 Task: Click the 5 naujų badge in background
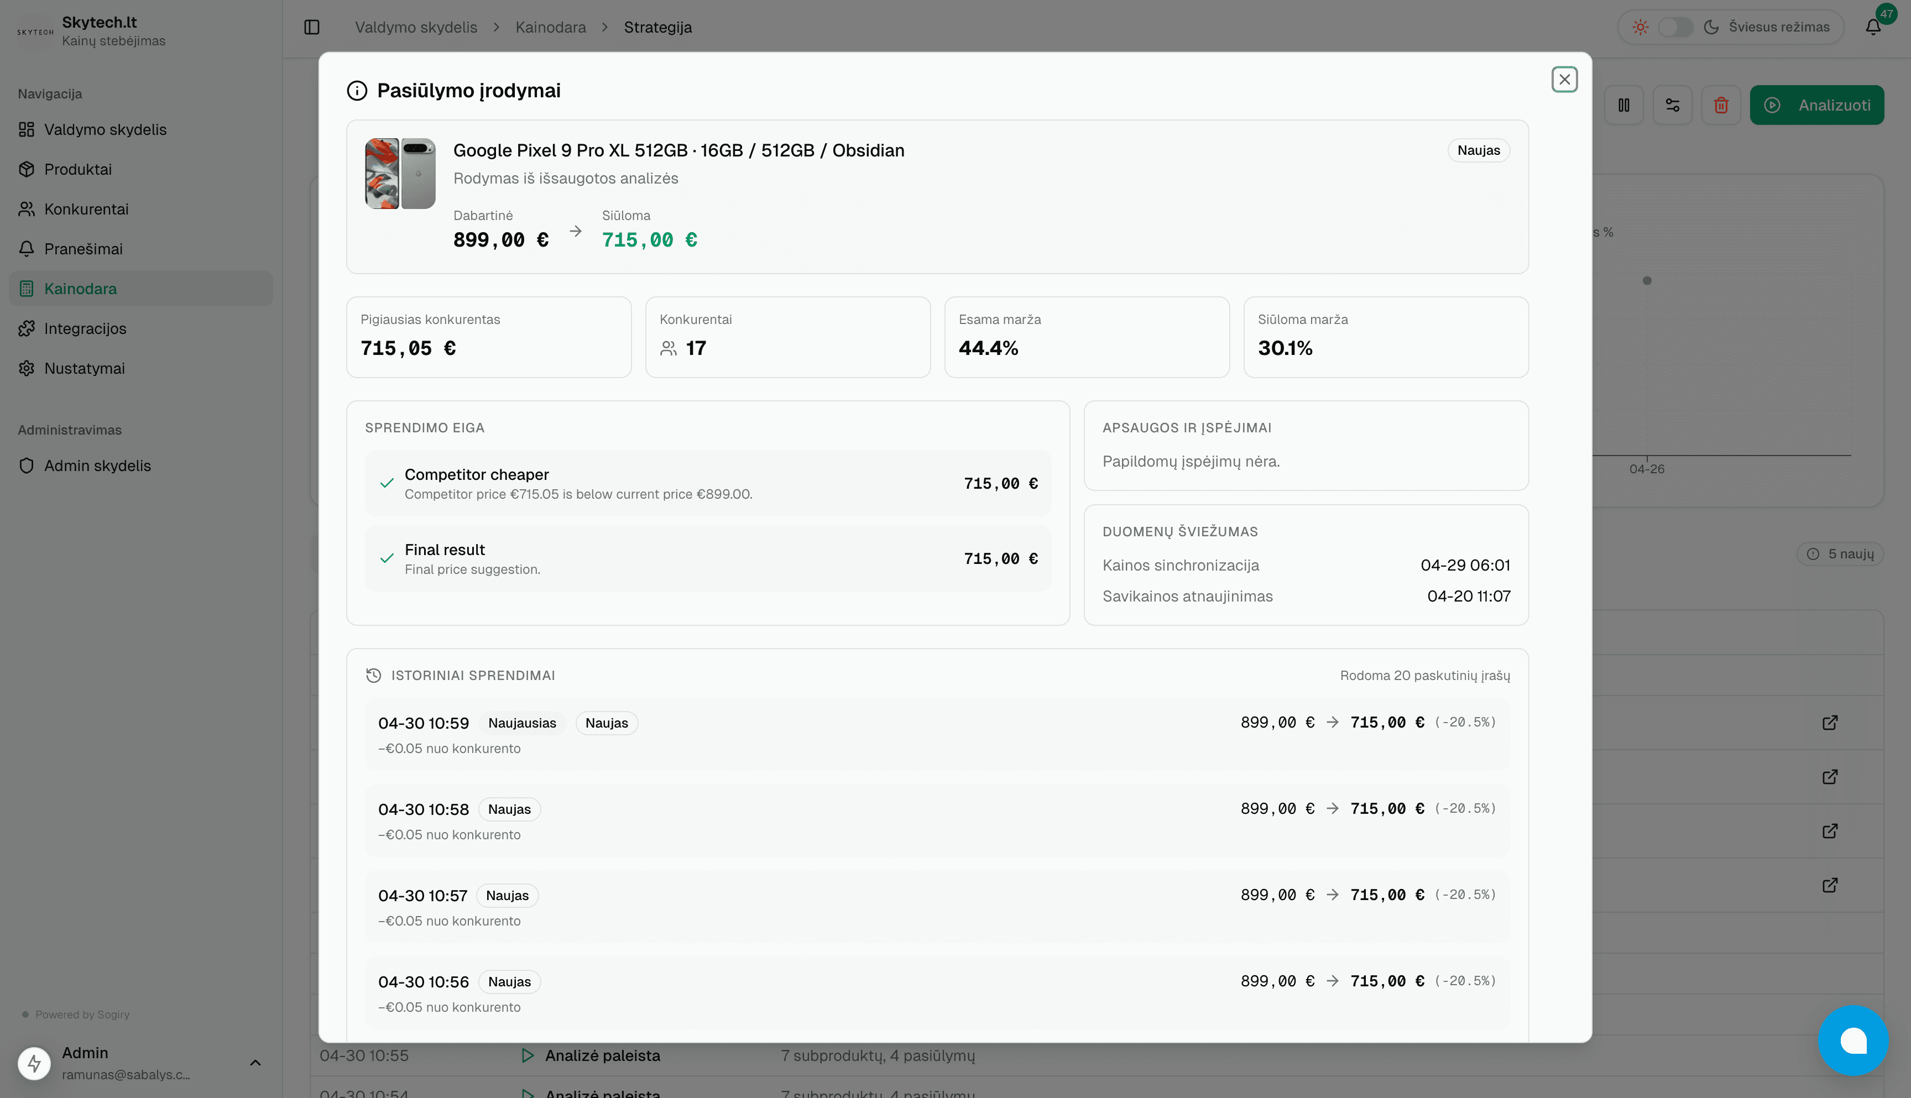[x=1840, y=555]
